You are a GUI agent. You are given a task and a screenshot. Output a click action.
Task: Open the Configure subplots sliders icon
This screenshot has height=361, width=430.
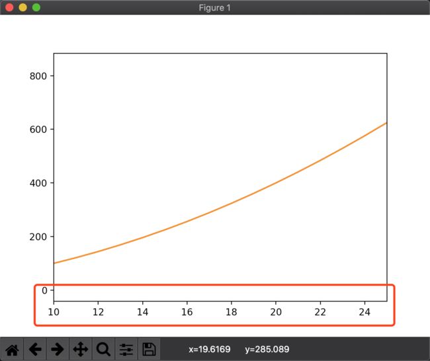tap(126, 349)
